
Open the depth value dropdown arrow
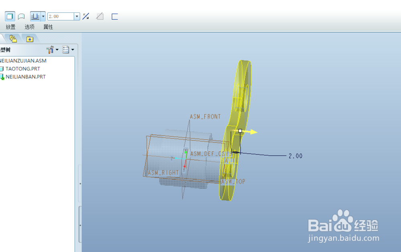(x=77, y=16)
